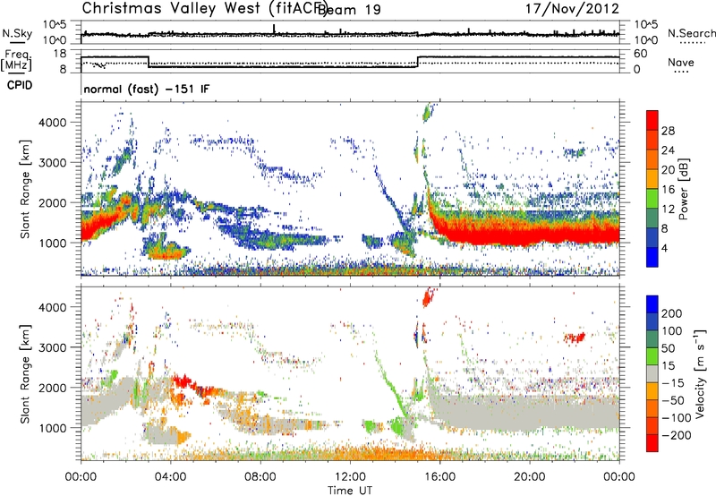This screenshot has height=496, width=716.
Task: Click the date '17/Nov/2012'
Action: click(572, 8)
